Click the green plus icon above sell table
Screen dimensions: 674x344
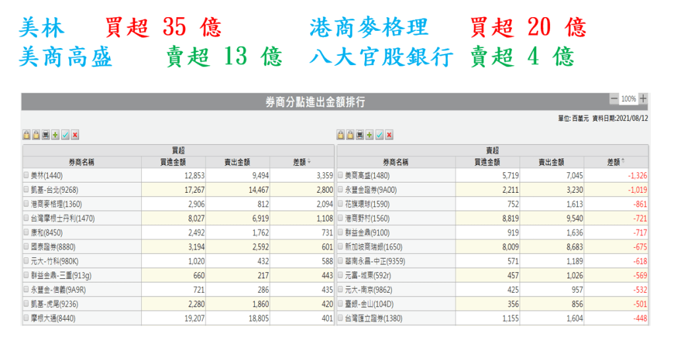[x=370, y=135]
